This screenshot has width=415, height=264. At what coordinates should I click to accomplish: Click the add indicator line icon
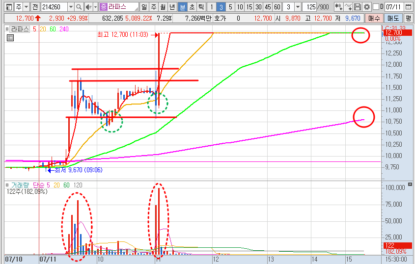(x=348, y=7)
